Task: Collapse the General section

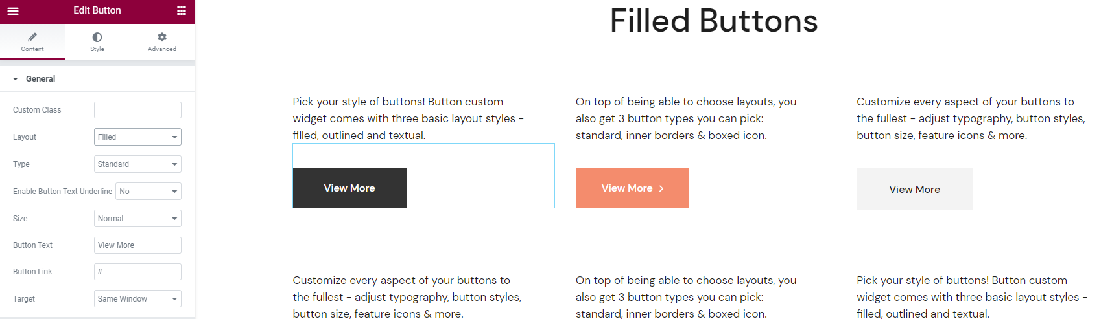Action: tap(16, 79)
